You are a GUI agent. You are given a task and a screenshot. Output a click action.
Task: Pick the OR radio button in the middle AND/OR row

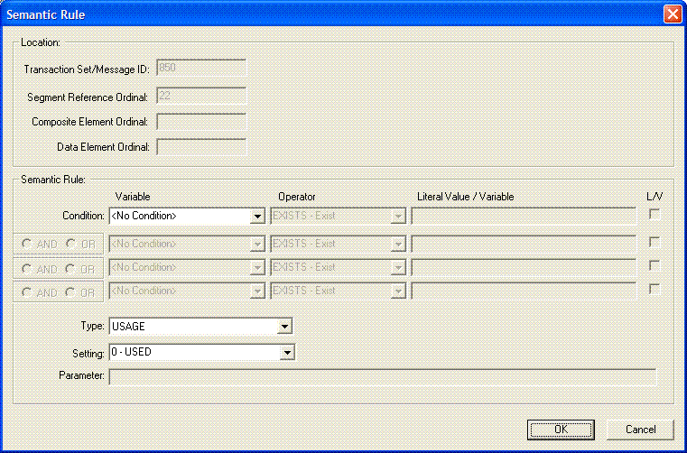pos(71,268)
